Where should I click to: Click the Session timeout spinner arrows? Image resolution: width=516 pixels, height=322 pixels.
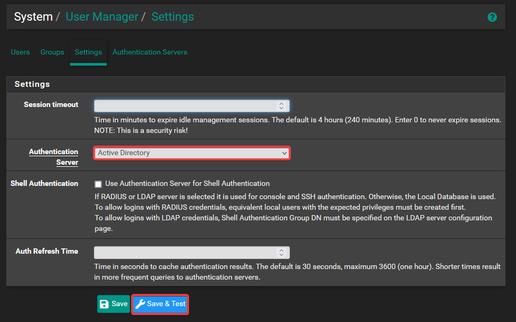tap(281, 105)
